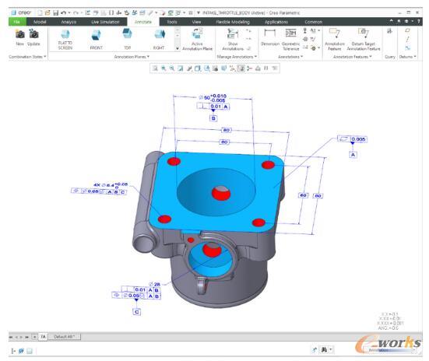Viewport: 429px width, 361px height.
Task: Expand Combination States group dropdown
Action: [27, 57]
